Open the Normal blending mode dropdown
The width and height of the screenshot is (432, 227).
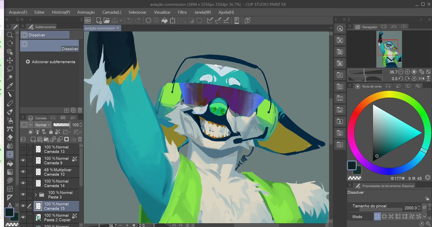(x=43, y=125)
